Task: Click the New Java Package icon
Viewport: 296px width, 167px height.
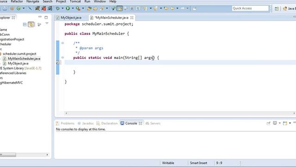Action: coord(12,8)
